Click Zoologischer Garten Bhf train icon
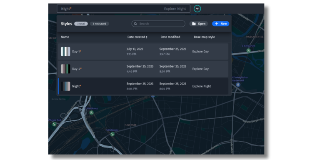320x160 pixels. click(238, 85)
